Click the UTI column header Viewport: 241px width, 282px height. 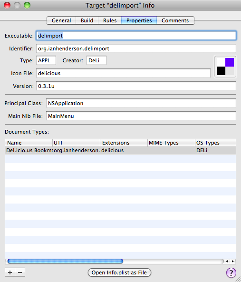tap(76, 143)
